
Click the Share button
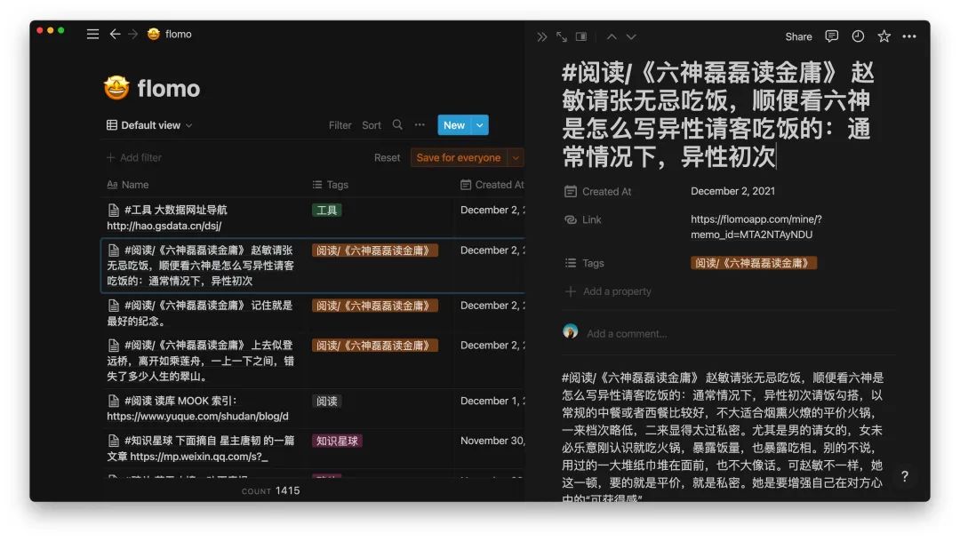coord(798,36)
